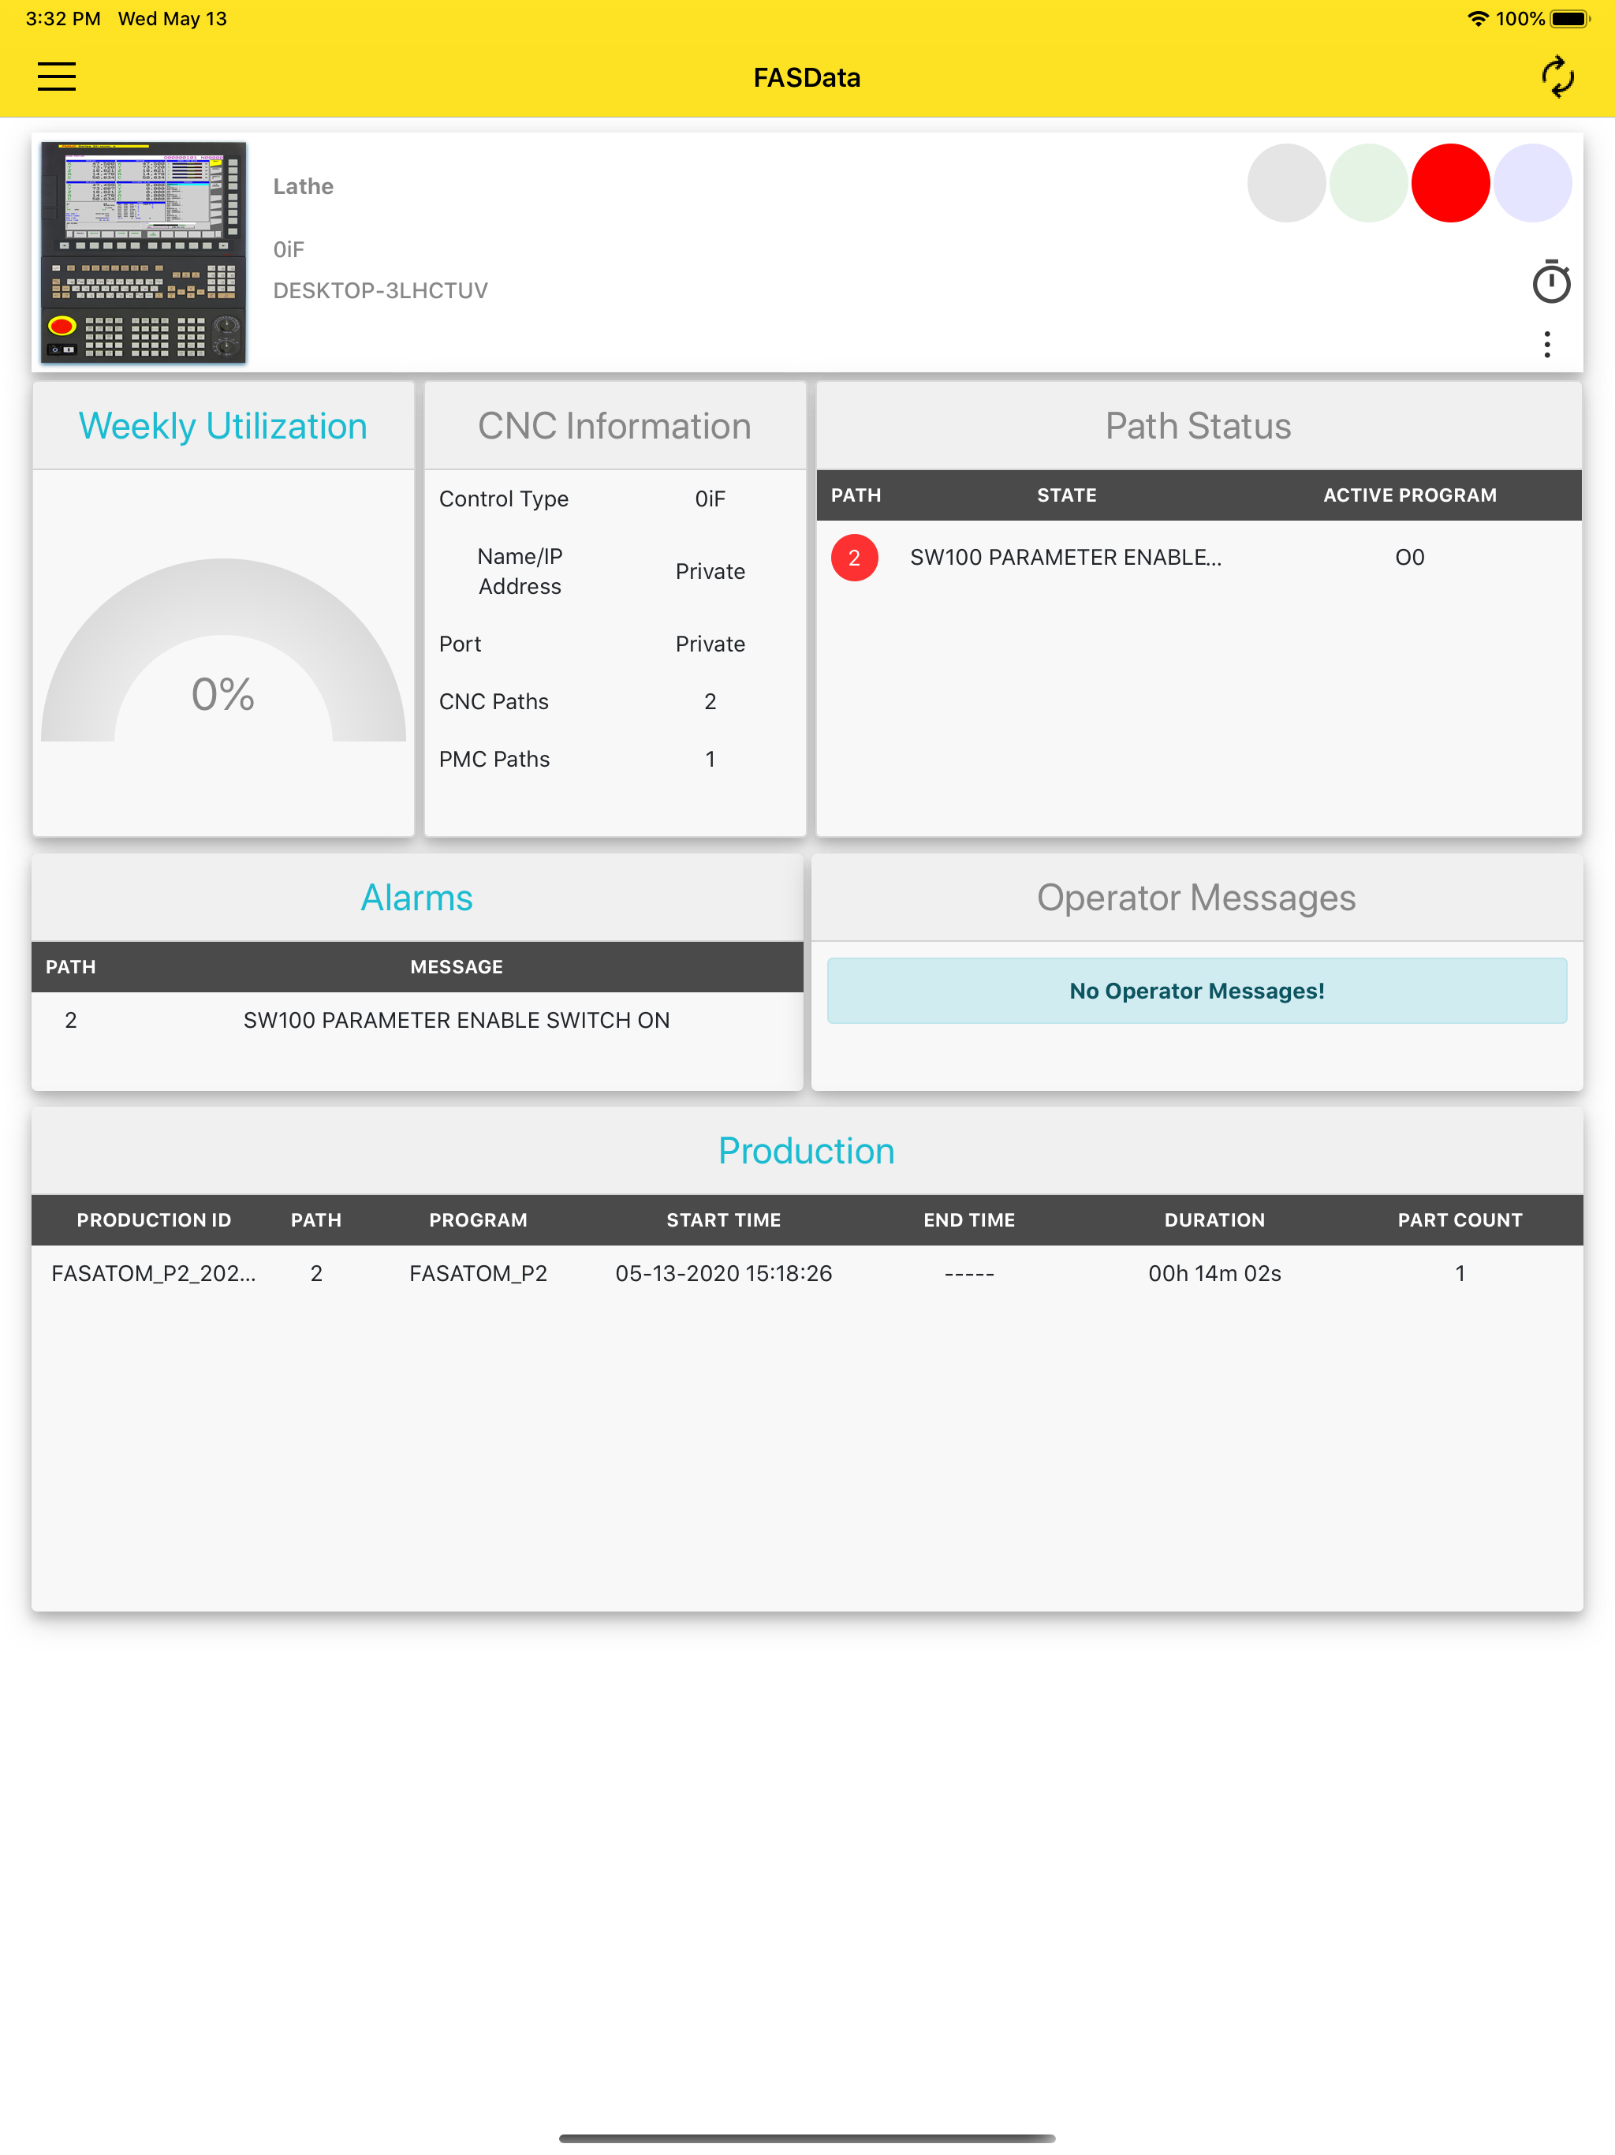Tap the duration 00h 14m 02s
Viewport: 1615px width, 2155px height.
1214,1273
